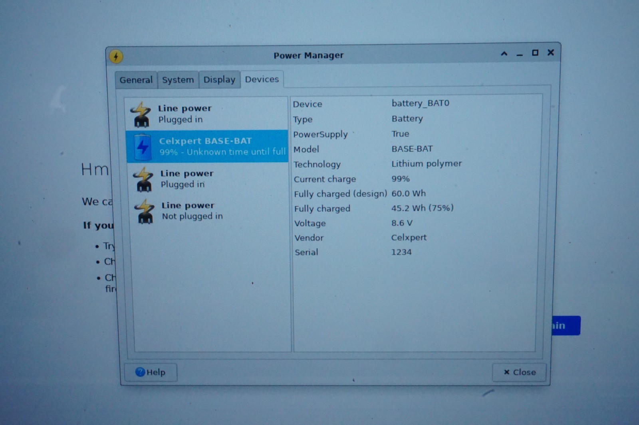Image resolution: width=639 pixels, height=425 pixels.
Task: Click the 'Power Manager' window title
Action: click(308, 55)
